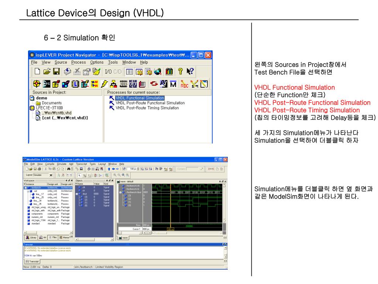Select line__34 process in Workspace tree
The image size is (378, 284).
(37, 201)
